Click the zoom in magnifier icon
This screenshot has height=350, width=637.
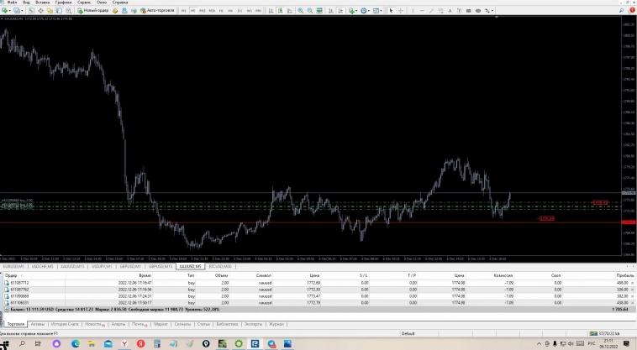(x=300, y=10)
